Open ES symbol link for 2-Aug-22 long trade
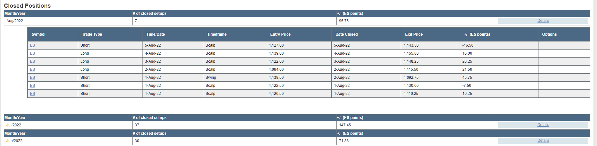This screenshot has height=146, width=597. click(x=32, y=69)
